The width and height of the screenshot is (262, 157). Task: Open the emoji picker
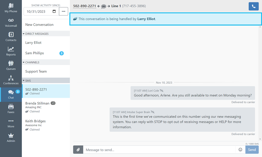(x=240, y=150)
